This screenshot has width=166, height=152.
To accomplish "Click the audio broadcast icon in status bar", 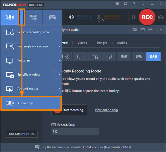I will coord(150,30).
